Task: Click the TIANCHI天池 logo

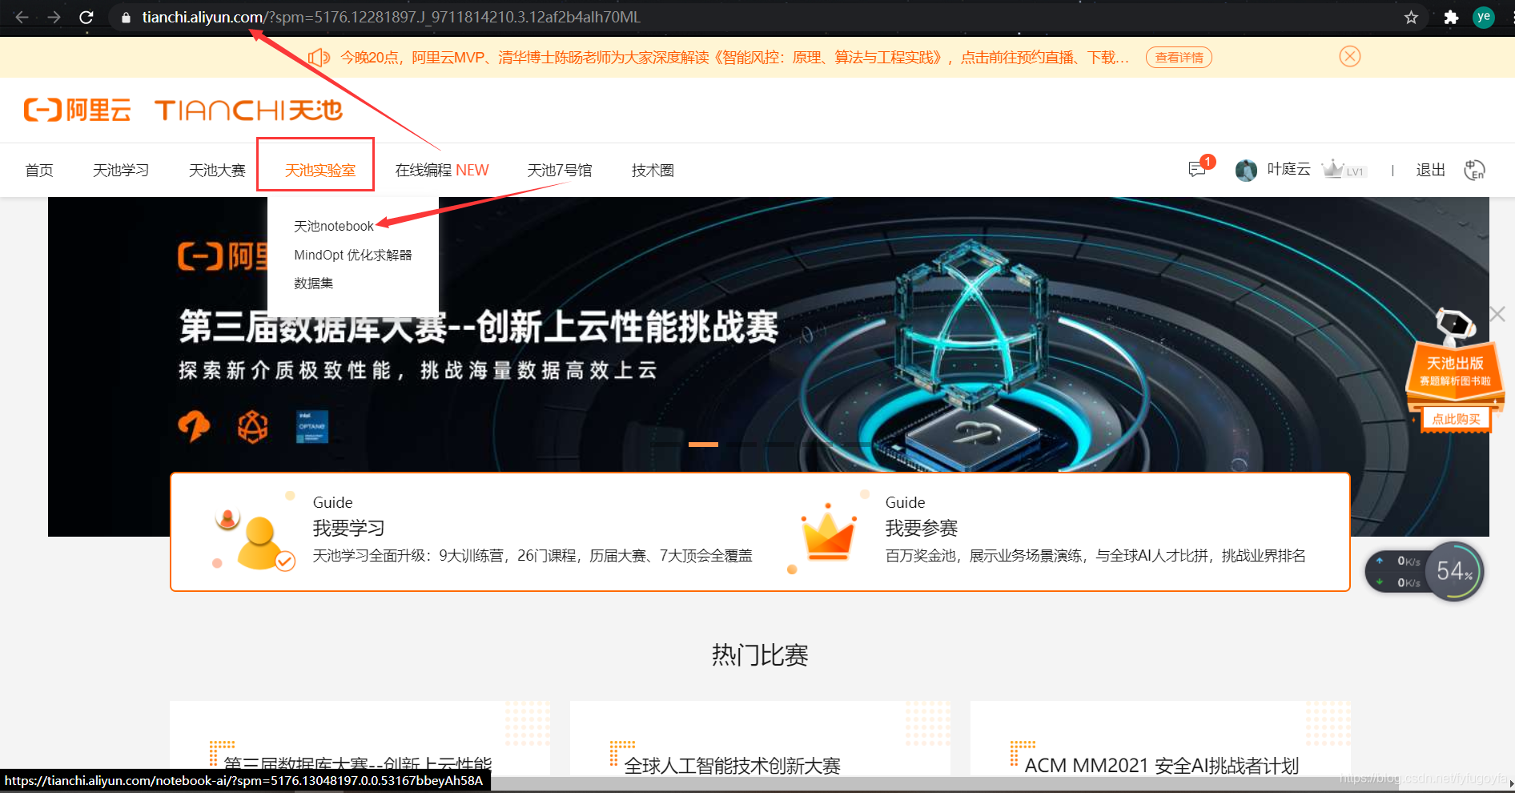Action: pyautogui.click(x=249, y=110)
